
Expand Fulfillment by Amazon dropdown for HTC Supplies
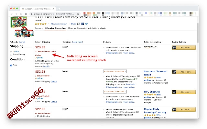point(115,92)
